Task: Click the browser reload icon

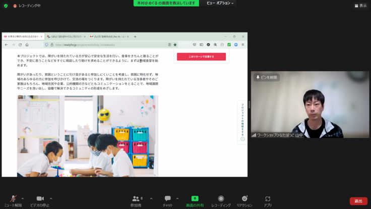Action: point(20,44)
